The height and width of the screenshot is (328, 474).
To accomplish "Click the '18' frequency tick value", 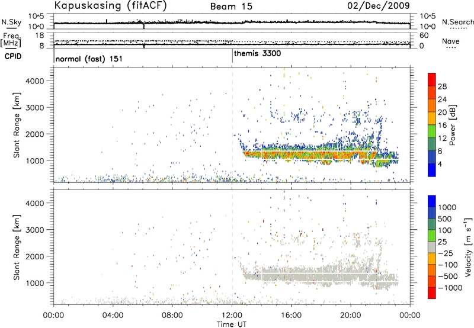I will point(39,36).
